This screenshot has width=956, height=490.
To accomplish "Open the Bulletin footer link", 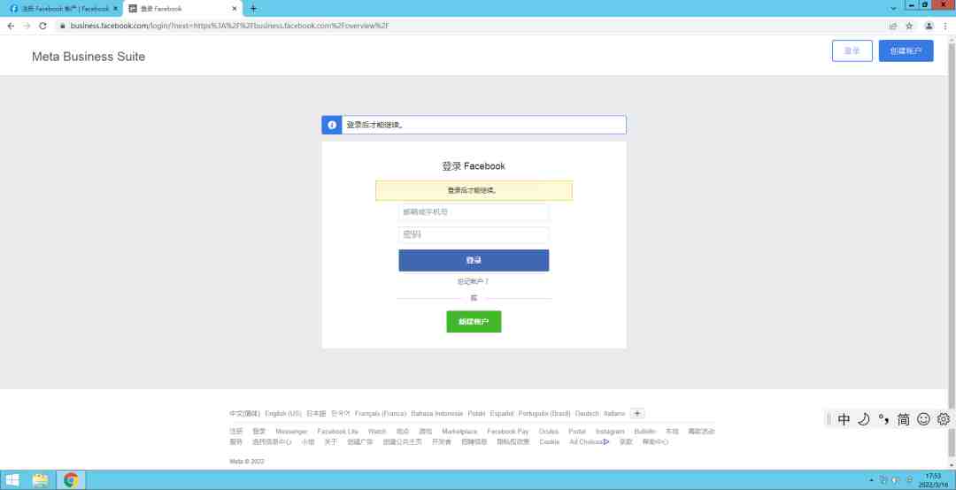I will click(645, 431).
